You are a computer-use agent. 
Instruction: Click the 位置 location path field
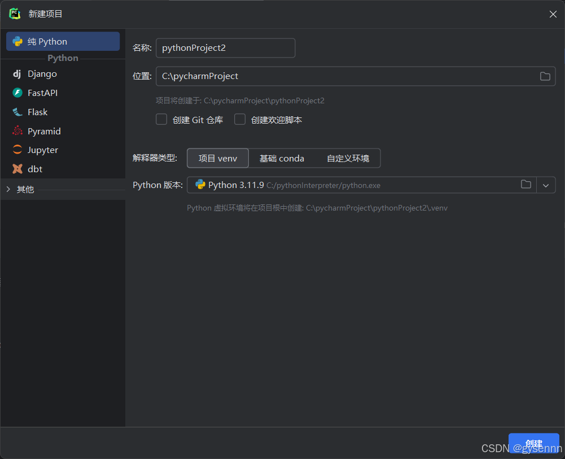[x=356, y=76]
